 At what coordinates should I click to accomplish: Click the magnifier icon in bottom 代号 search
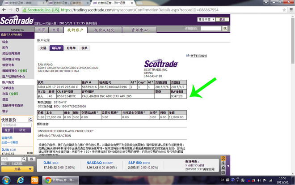coord(24,159)
